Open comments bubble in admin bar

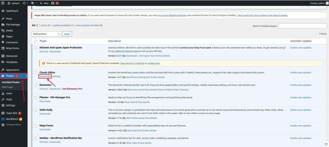point(34,3)
